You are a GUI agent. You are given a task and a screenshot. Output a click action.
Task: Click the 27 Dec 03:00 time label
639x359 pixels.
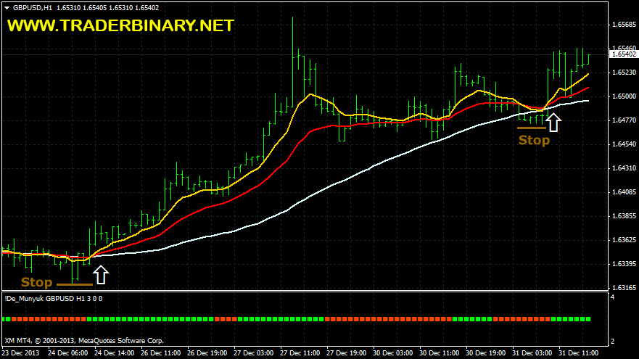point(253,353)
